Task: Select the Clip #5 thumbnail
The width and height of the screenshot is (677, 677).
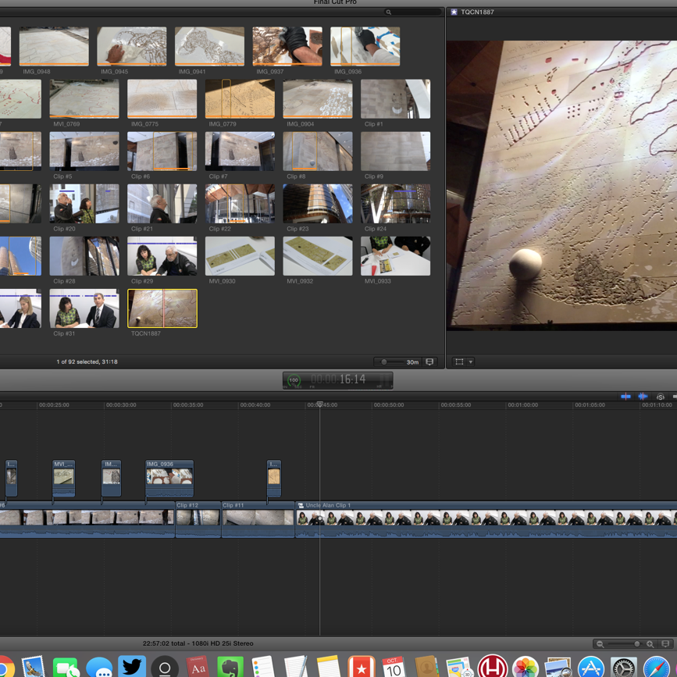Action: click(84, 151)
